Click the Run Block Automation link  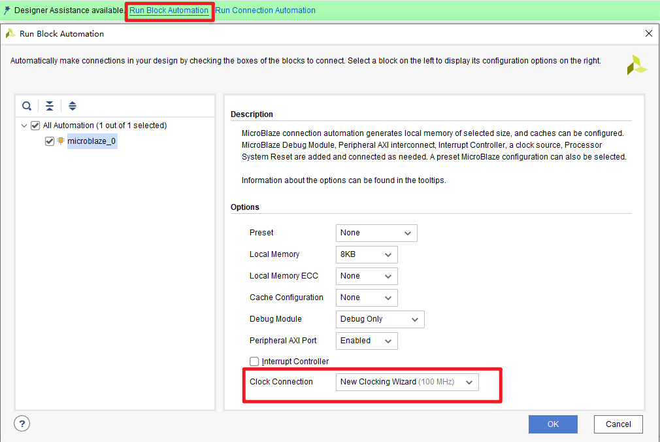point(169,10)
